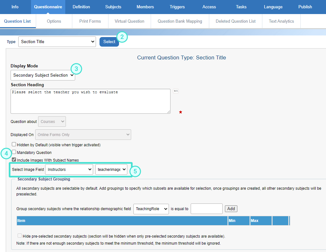326x252 pixels.
Task: Open the teacherimage dropdown
Action: [111, 169]
